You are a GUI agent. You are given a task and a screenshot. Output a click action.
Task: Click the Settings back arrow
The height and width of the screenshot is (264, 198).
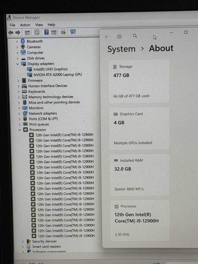coord(107,37)
